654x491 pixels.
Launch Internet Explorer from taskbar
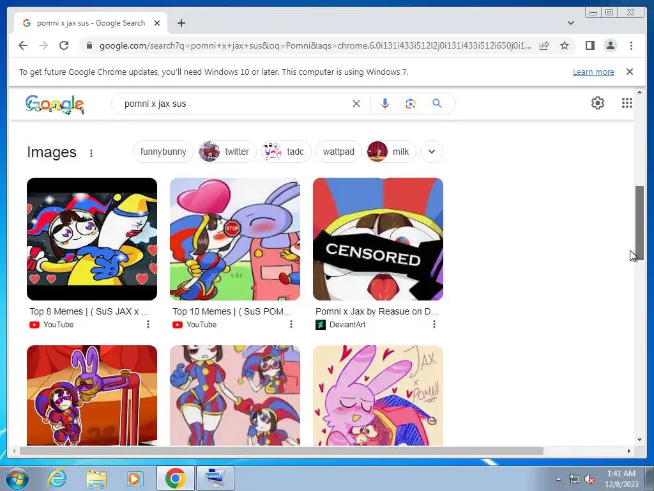[x=56, y=478]
